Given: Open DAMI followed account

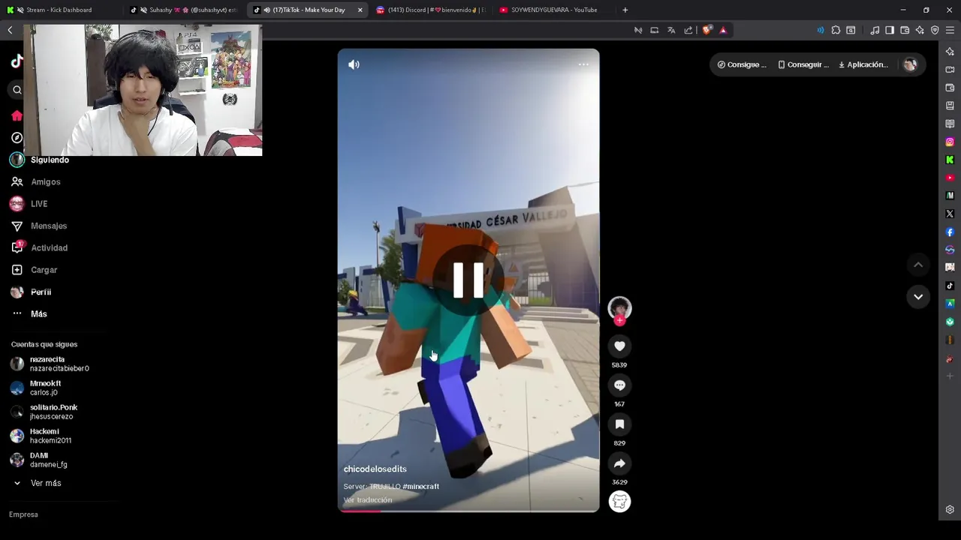Looking at the screenshot, I should click(x=48, y=460).
